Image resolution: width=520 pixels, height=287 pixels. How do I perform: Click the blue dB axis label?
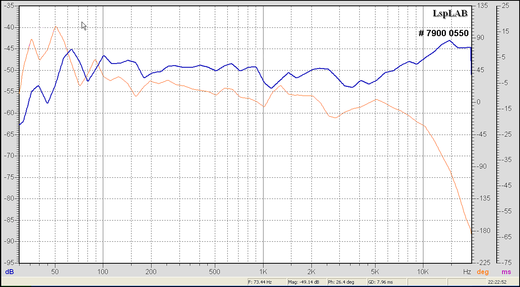(9, 272)
